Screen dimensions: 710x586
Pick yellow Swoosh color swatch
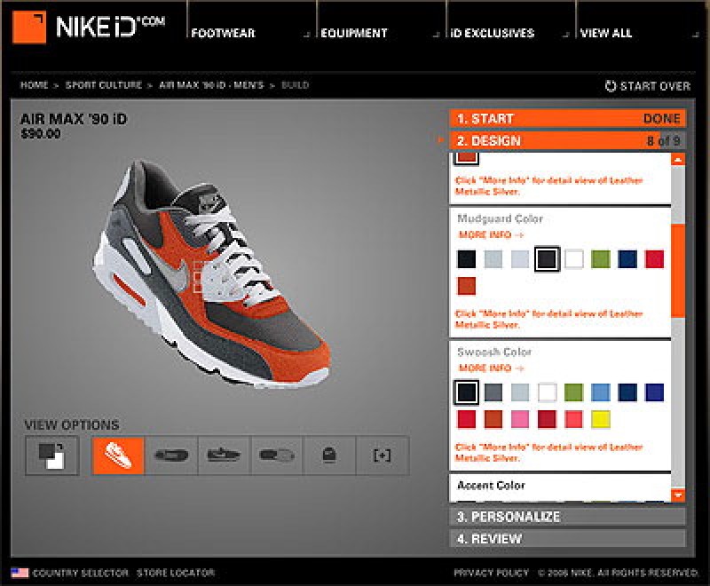(601, 419)
